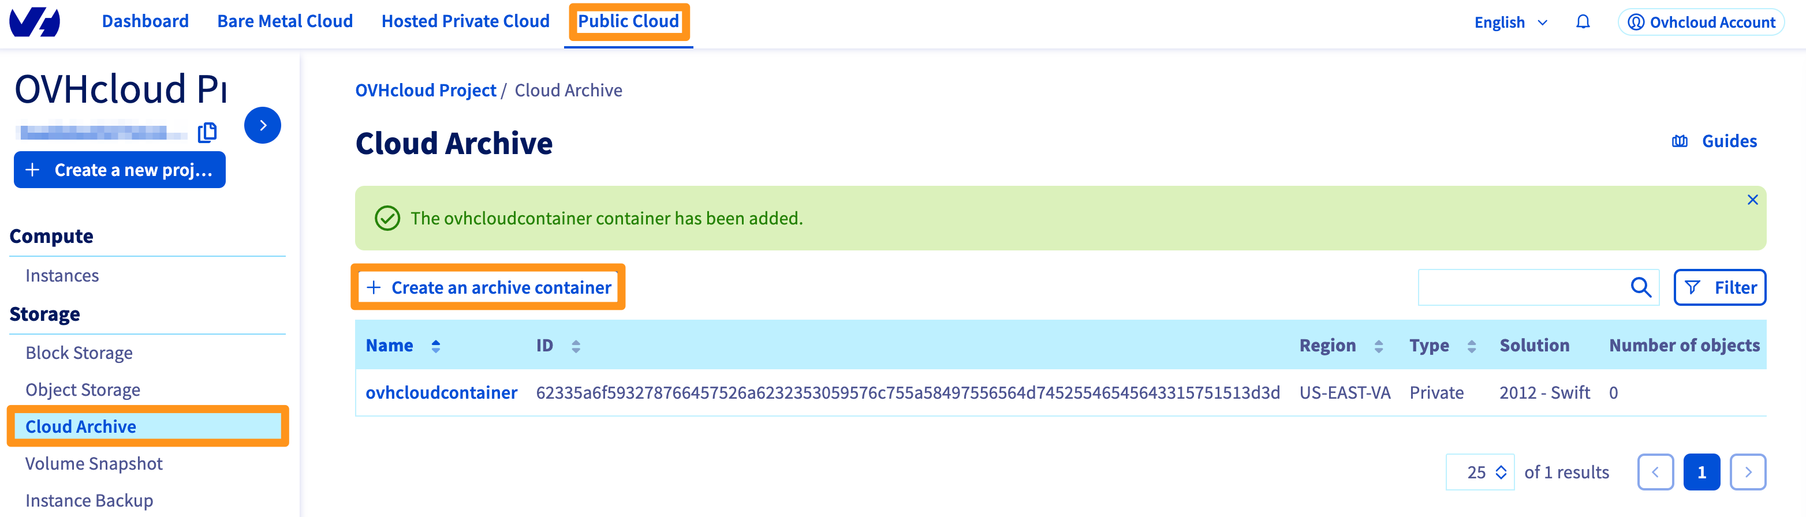Viewport: 1806px width, 517px height.
Task: Sort containers by Region column
Action: click(1378, 346)
